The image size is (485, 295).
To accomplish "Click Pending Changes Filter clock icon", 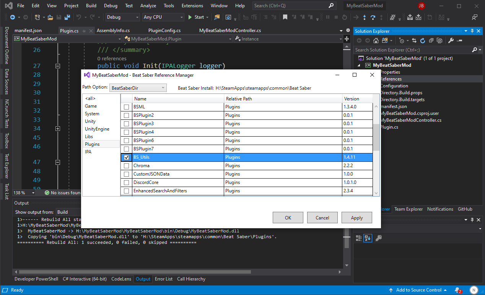I will (401, 40).
